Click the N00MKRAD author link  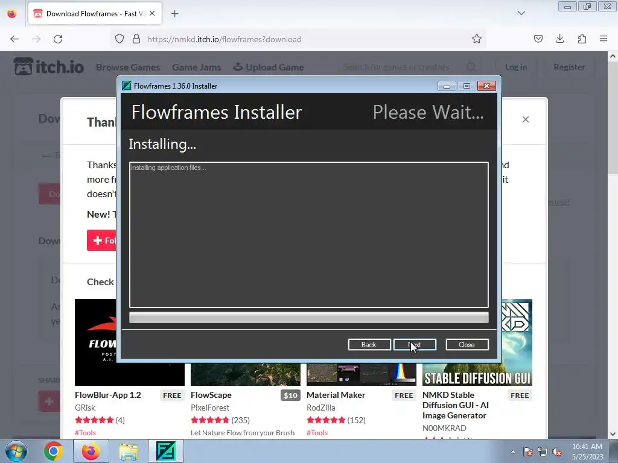coord(444,428)
